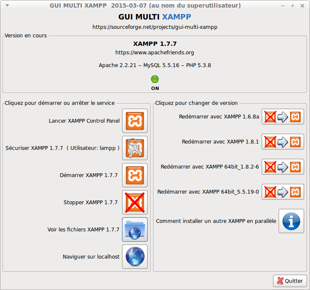The width and height of the screenshot is (310, 290).
Task: Click the 'ON' status text
Action: (x=155, y=88)
